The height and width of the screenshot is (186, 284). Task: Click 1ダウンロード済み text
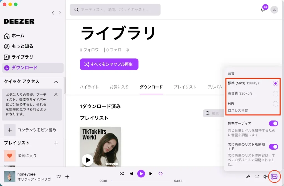(x=100, y=106)
